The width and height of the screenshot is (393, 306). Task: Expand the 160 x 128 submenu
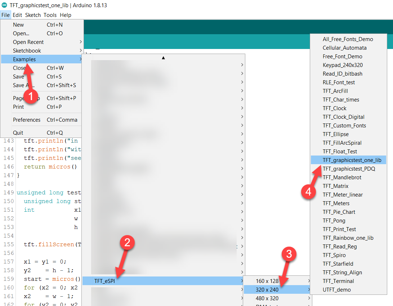click(277, 281)
